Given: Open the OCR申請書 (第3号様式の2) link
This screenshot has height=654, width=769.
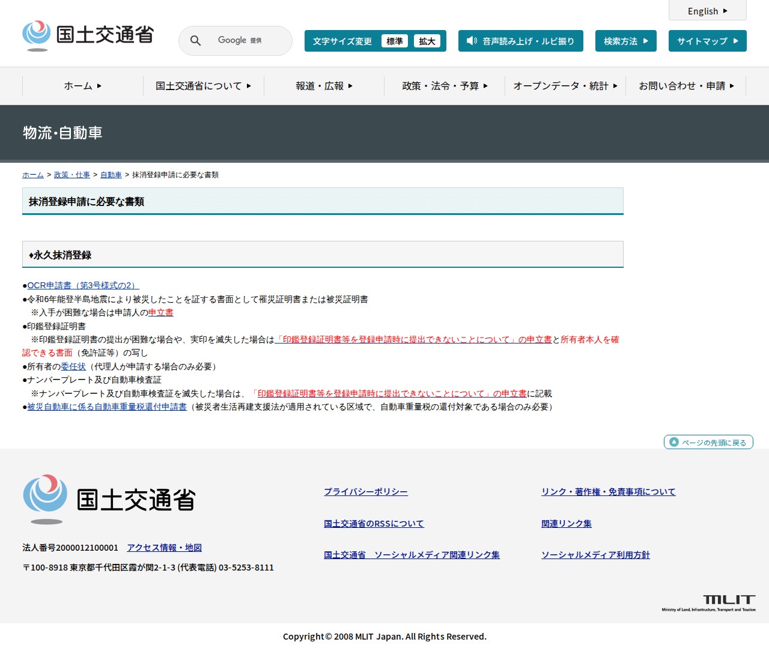Looking at the screenshot, I should pos(83,285).
